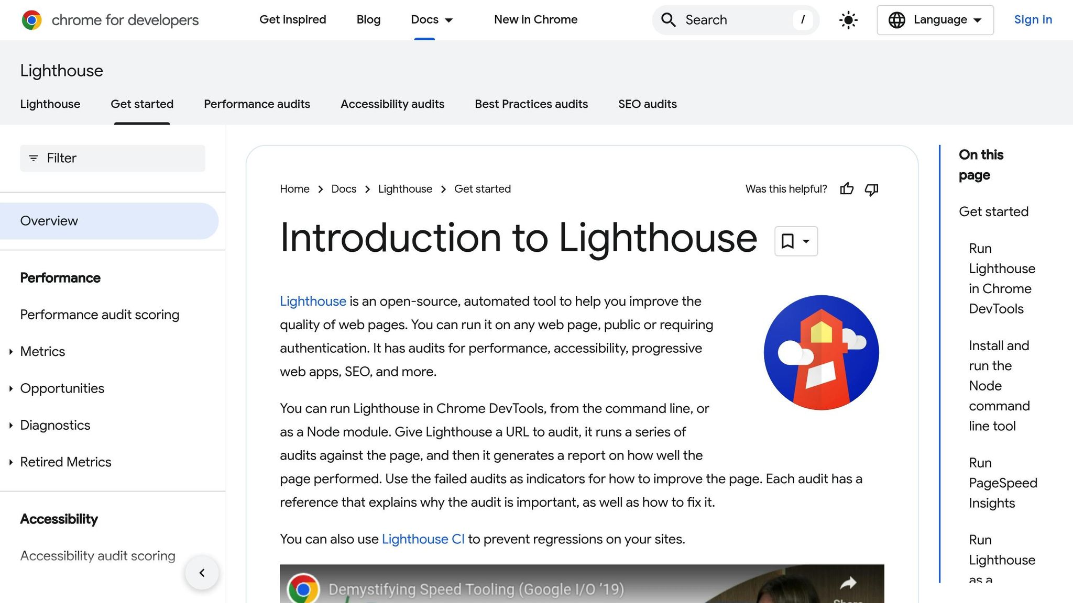Expand the Metrics tree section
This screenshot has height=603, width=1073.
point(10,352)
